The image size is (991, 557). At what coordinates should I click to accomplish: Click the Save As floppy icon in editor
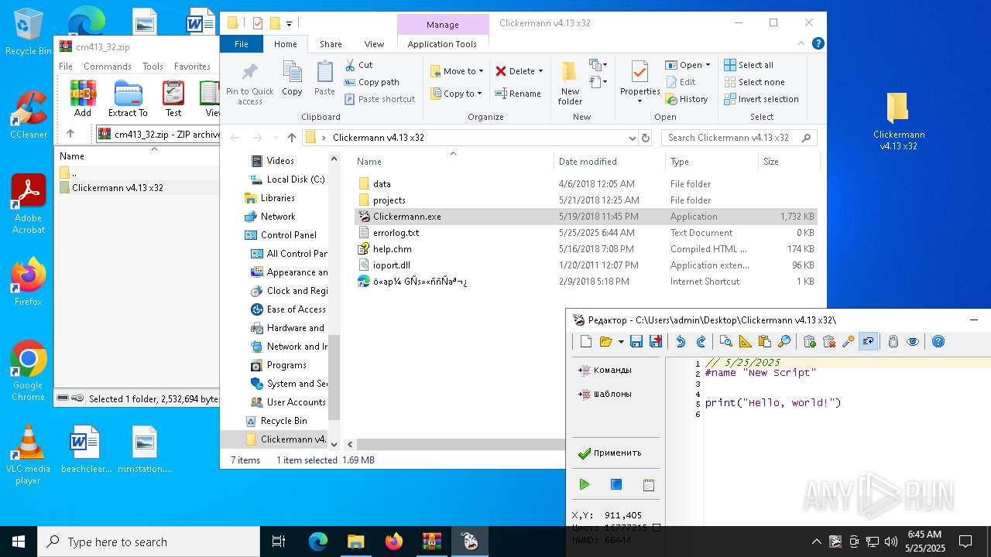pos(656,342)
